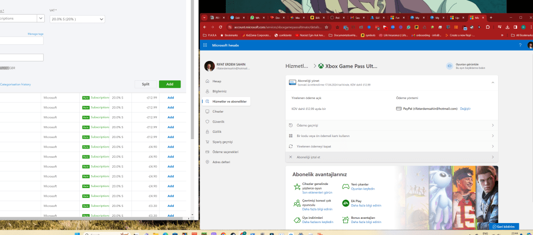
Task: Open the VAT 20.0% S dropdown
Action: (x=77, y=19)
